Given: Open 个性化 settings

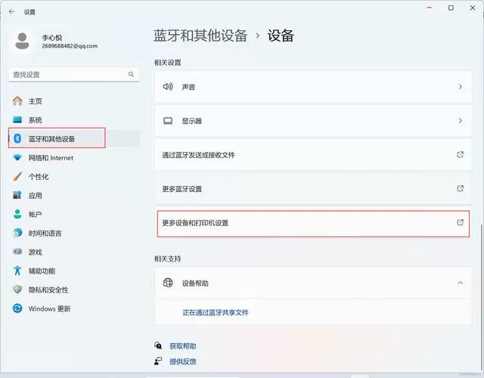Looking at the screenshot, I should point(74,177).
